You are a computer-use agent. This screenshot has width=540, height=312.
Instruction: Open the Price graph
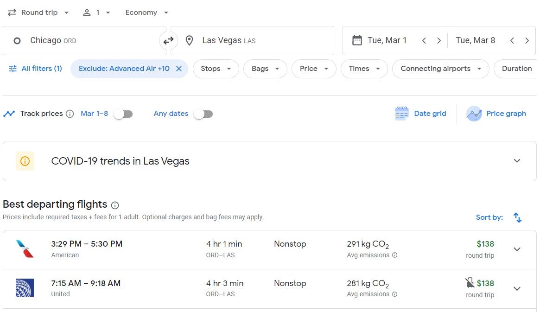pyautogui.click(x=496, y=114)
